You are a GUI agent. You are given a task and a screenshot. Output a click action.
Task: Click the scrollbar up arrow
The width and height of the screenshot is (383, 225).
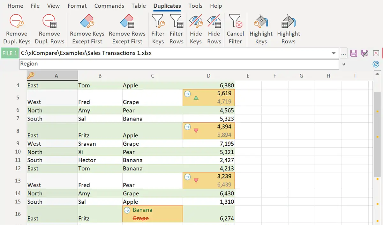[378, 75]
